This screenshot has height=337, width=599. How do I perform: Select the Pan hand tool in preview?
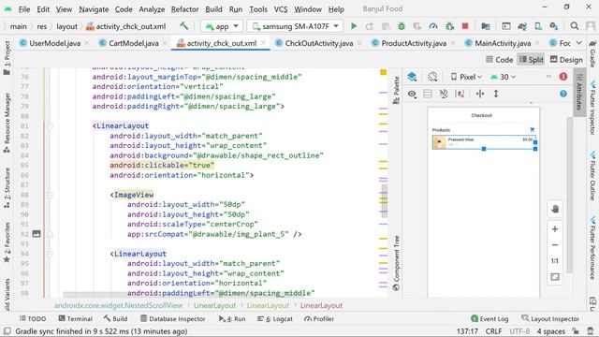(x=555, y=209)
